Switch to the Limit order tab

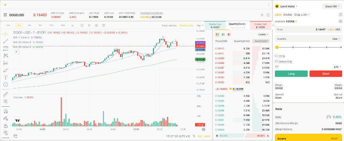coord(278,15)
